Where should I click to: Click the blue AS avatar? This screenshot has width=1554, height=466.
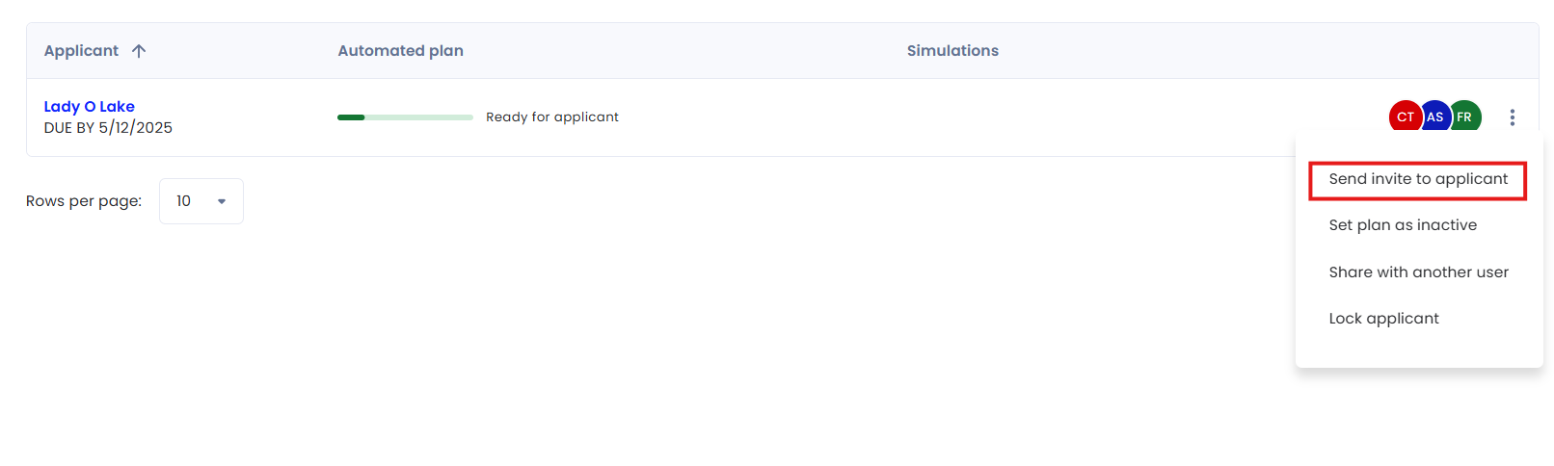pyautogui.click(x=1436, y=116)
